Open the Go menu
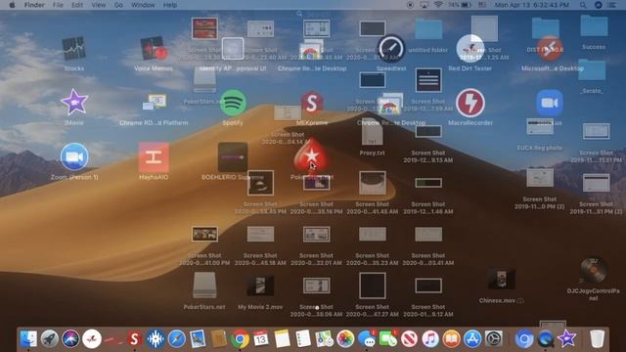The width and height of the screenshot is (626, 352). pos(118,5)
